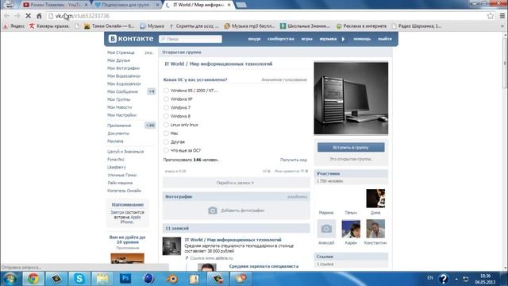Select Windows 8 poll option
The width and height of the screenshot is (508, 286).
[x=166, y=116]
